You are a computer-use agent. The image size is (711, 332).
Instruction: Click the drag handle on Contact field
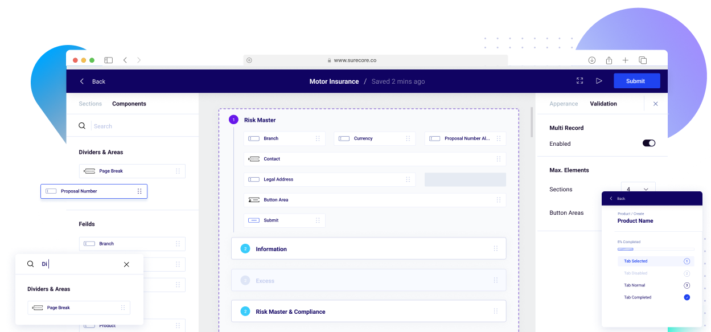pyautogui.click(x=499, y=159)
